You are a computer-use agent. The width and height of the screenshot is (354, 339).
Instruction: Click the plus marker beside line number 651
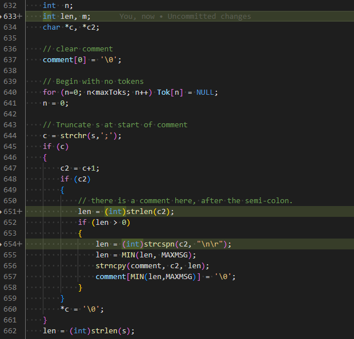click(19, 212)
